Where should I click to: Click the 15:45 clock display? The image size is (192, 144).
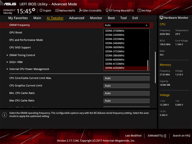24,11
